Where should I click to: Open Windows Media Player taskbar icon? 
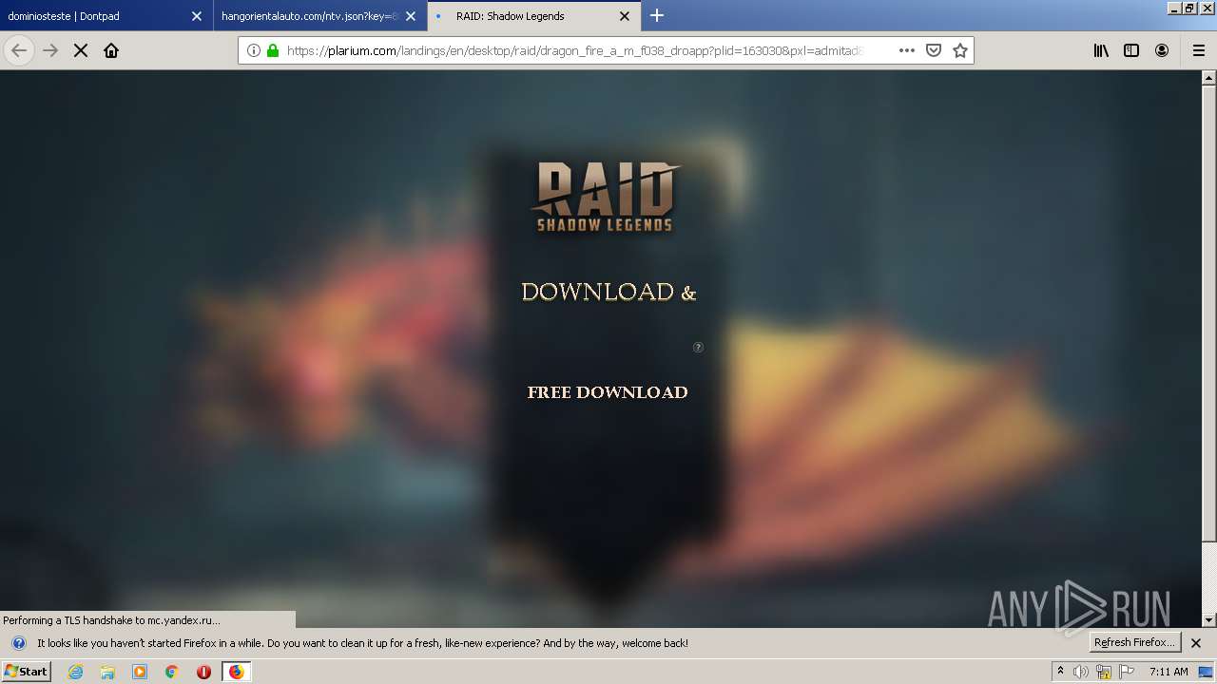(140, 672)
